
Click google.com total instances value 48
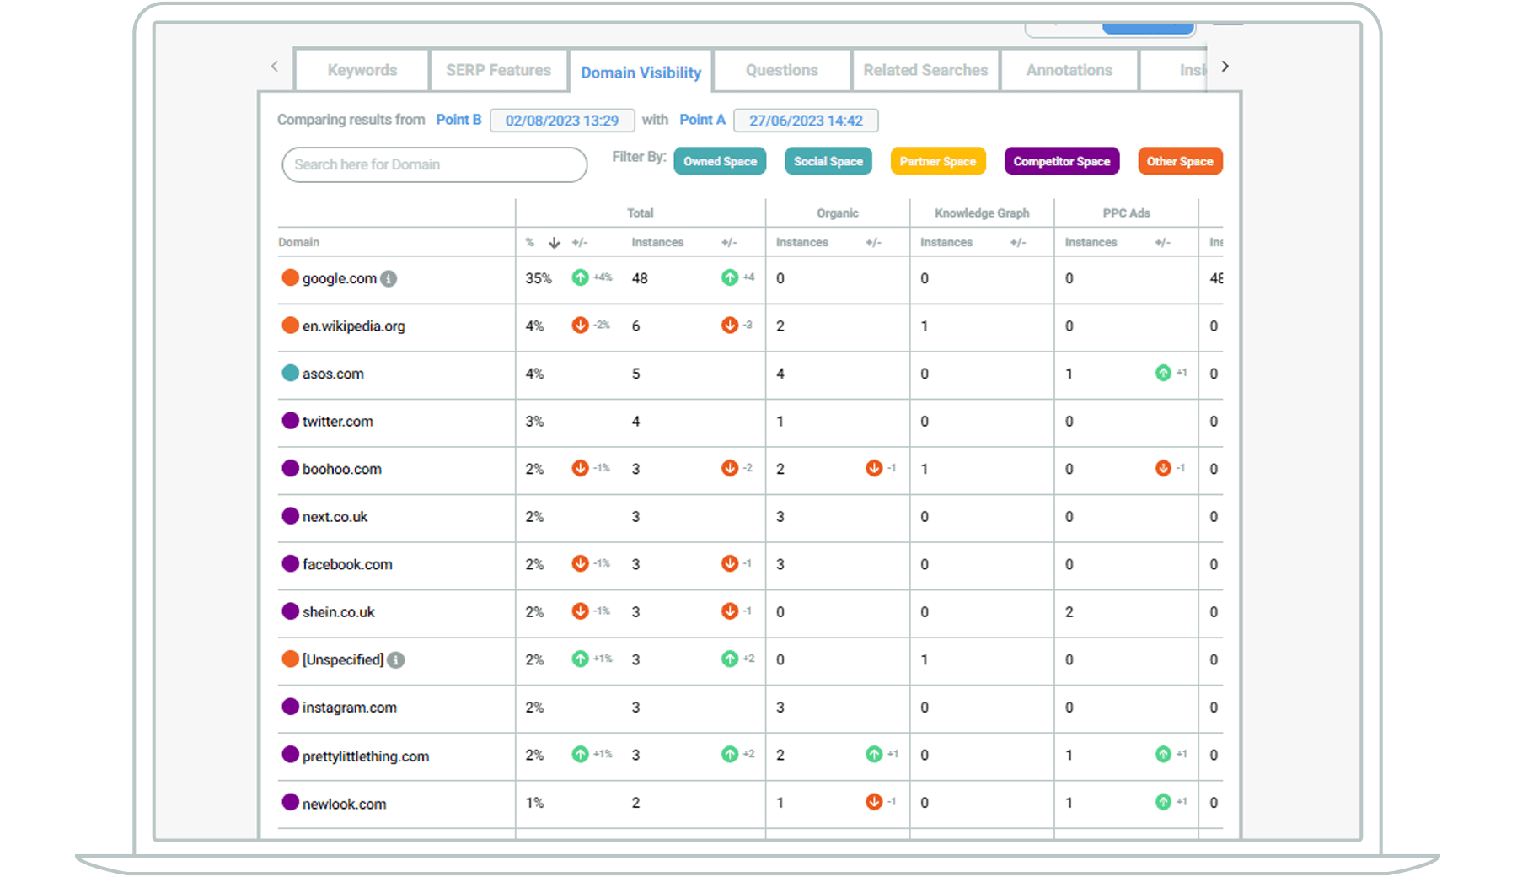pos(640,278)
